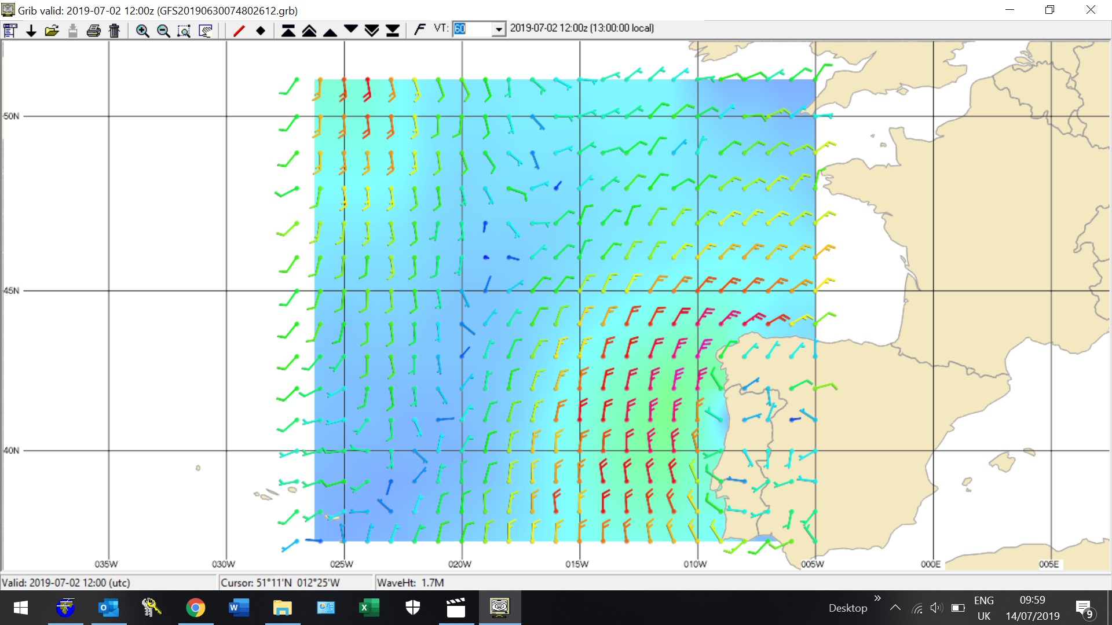
Task: Show hidden system tray icons chevron
Action: (x=895, y=608)
